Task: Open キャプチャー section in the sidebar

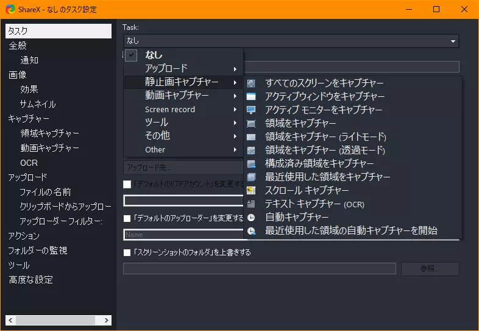Action: click(x=29, y=119)
